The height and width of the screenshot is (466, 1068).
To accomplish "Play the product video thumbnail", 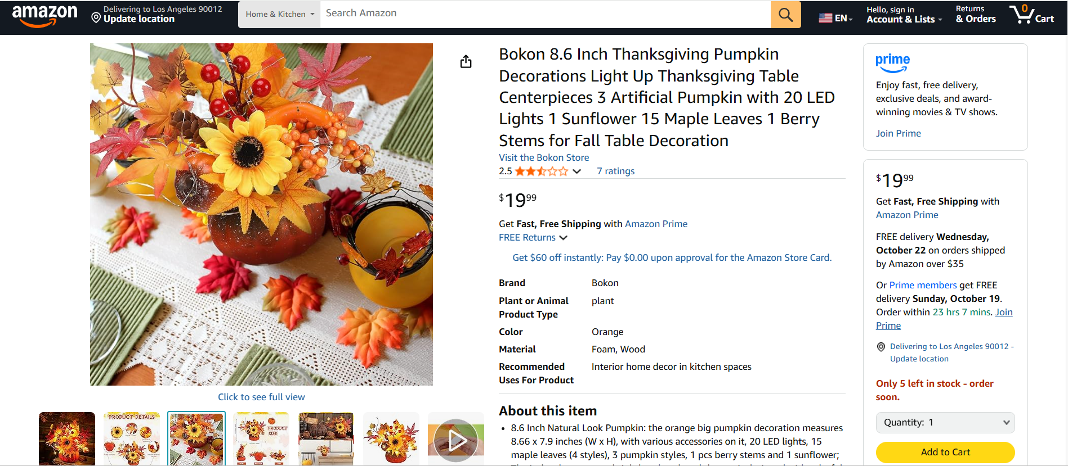I will click(455, 440).
